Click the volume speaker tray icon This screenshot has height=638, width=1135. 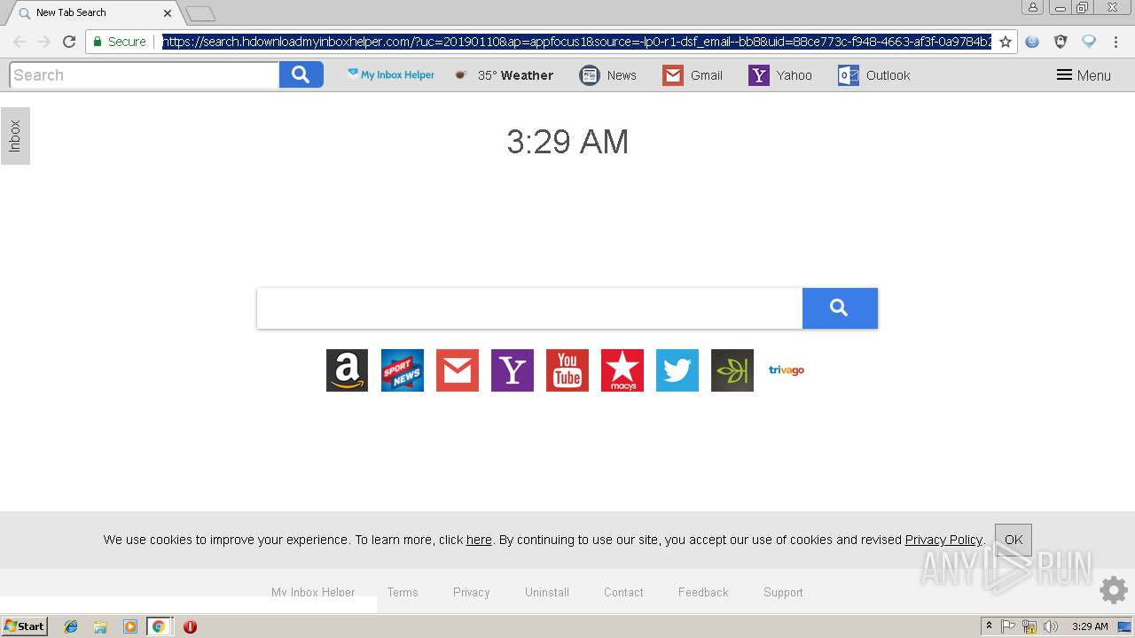coord(1051,626)
